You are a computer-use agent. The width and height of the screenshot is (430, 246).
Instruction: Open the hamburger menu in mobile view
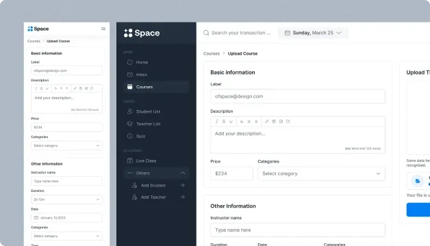pyautogui.click(x=103, y=29)
